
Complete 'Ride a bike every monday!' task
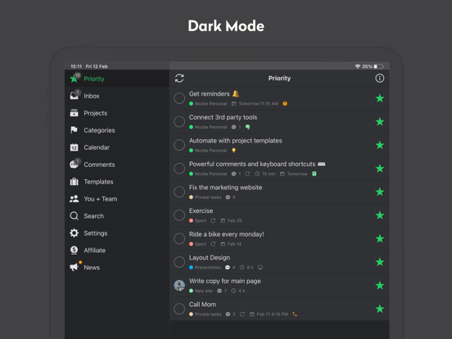pyautogui.click(x=179, y=238)
